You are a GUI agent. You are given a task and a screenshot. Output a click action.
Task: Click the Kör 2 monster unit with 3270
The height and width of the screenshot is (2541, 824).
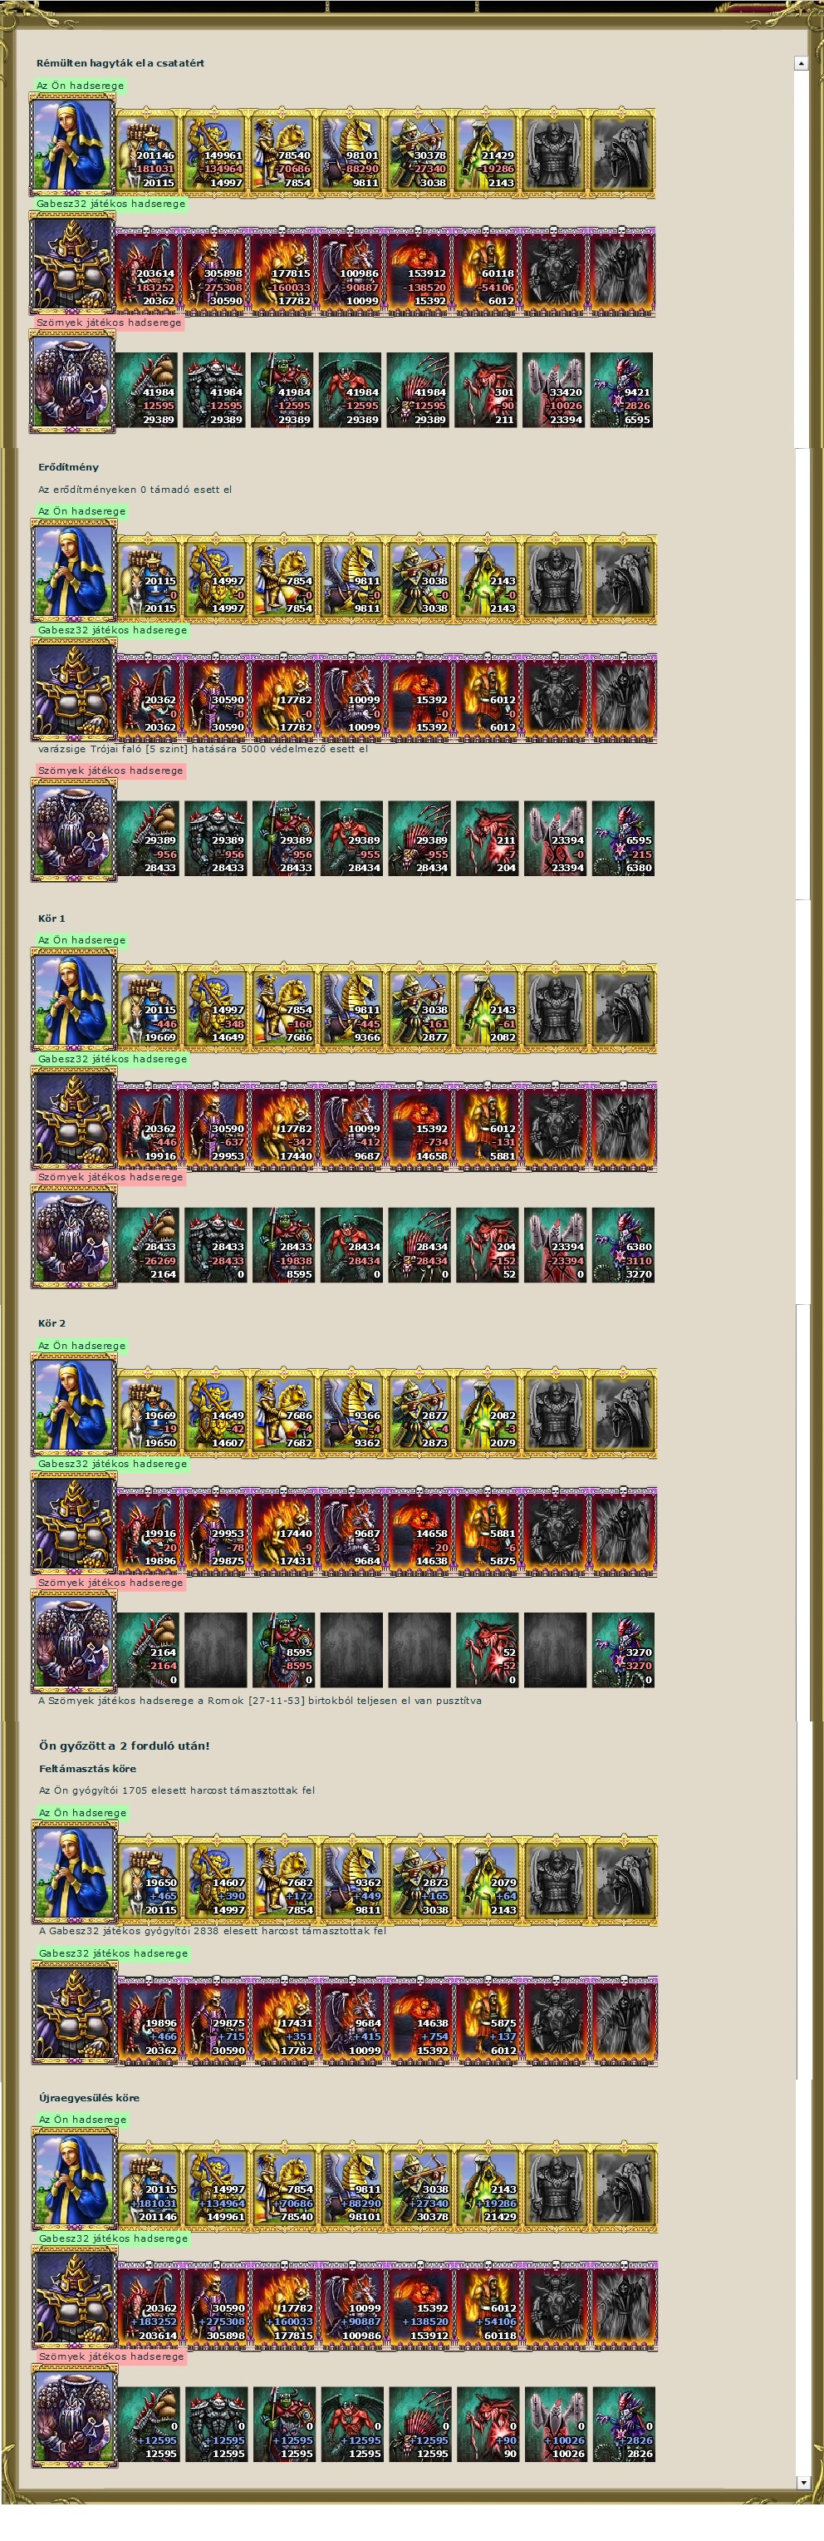click(623, 1652)
